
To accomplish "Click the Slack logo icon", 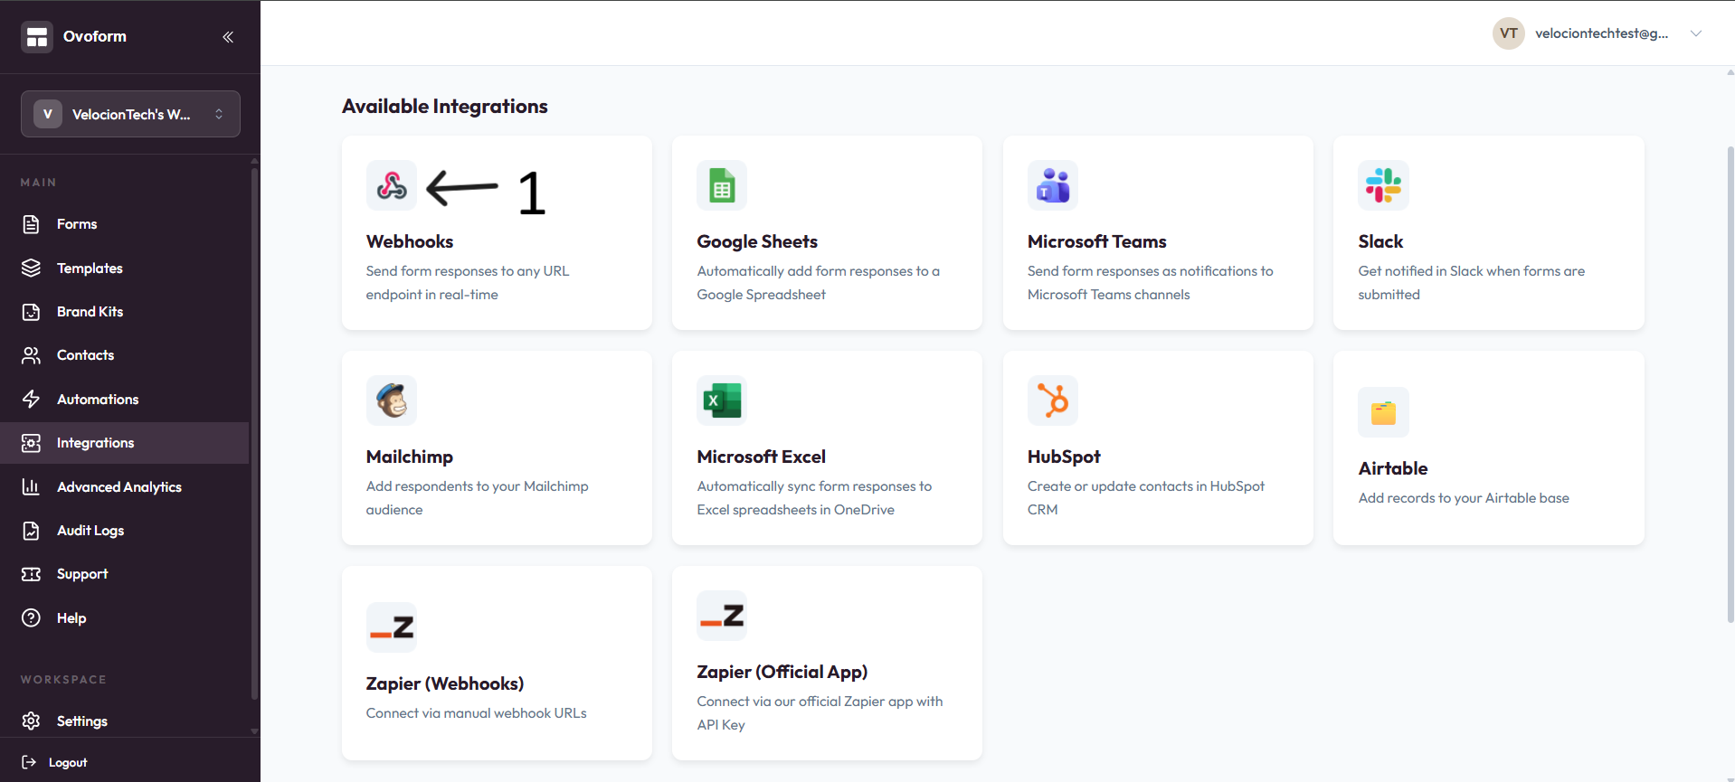I will [x=1383, y=185].
